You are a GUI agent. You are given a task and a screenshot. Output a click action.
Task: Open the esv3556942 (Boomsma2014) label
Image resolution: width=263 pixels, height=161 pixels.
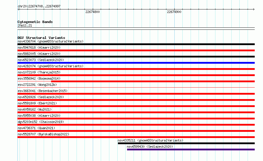pyautogui.click(x=39, y=78)
